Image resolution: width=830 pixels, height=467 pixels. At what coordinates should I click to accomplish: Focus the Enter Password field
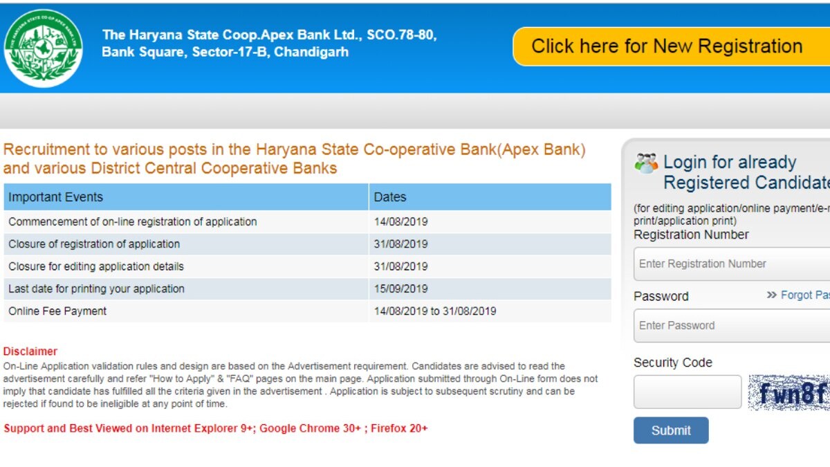coord(732,325)
